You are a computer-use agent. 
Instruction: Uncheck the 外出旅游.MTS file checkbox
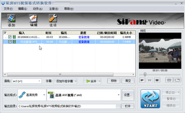pos(10,42)
